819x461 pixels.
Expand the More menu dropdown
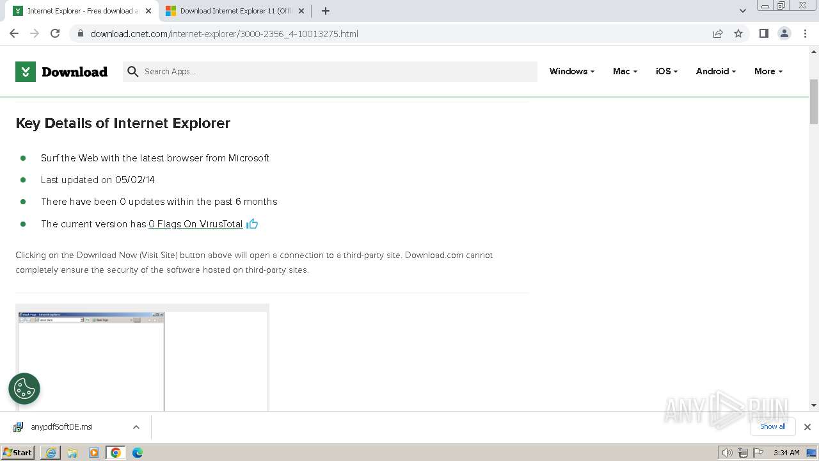tap(768, 71)
